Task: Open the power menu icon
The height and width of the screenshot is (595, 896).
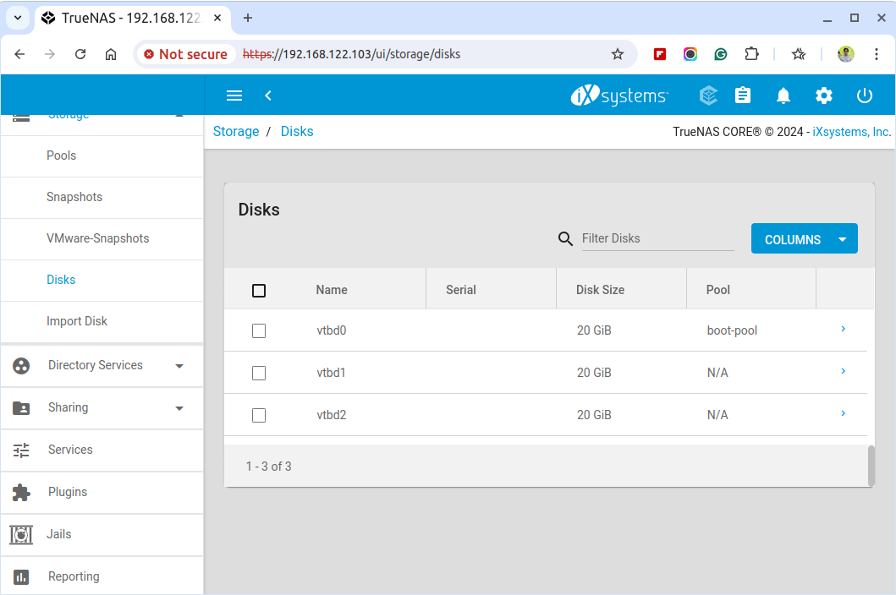Action: tap(865, 96)
